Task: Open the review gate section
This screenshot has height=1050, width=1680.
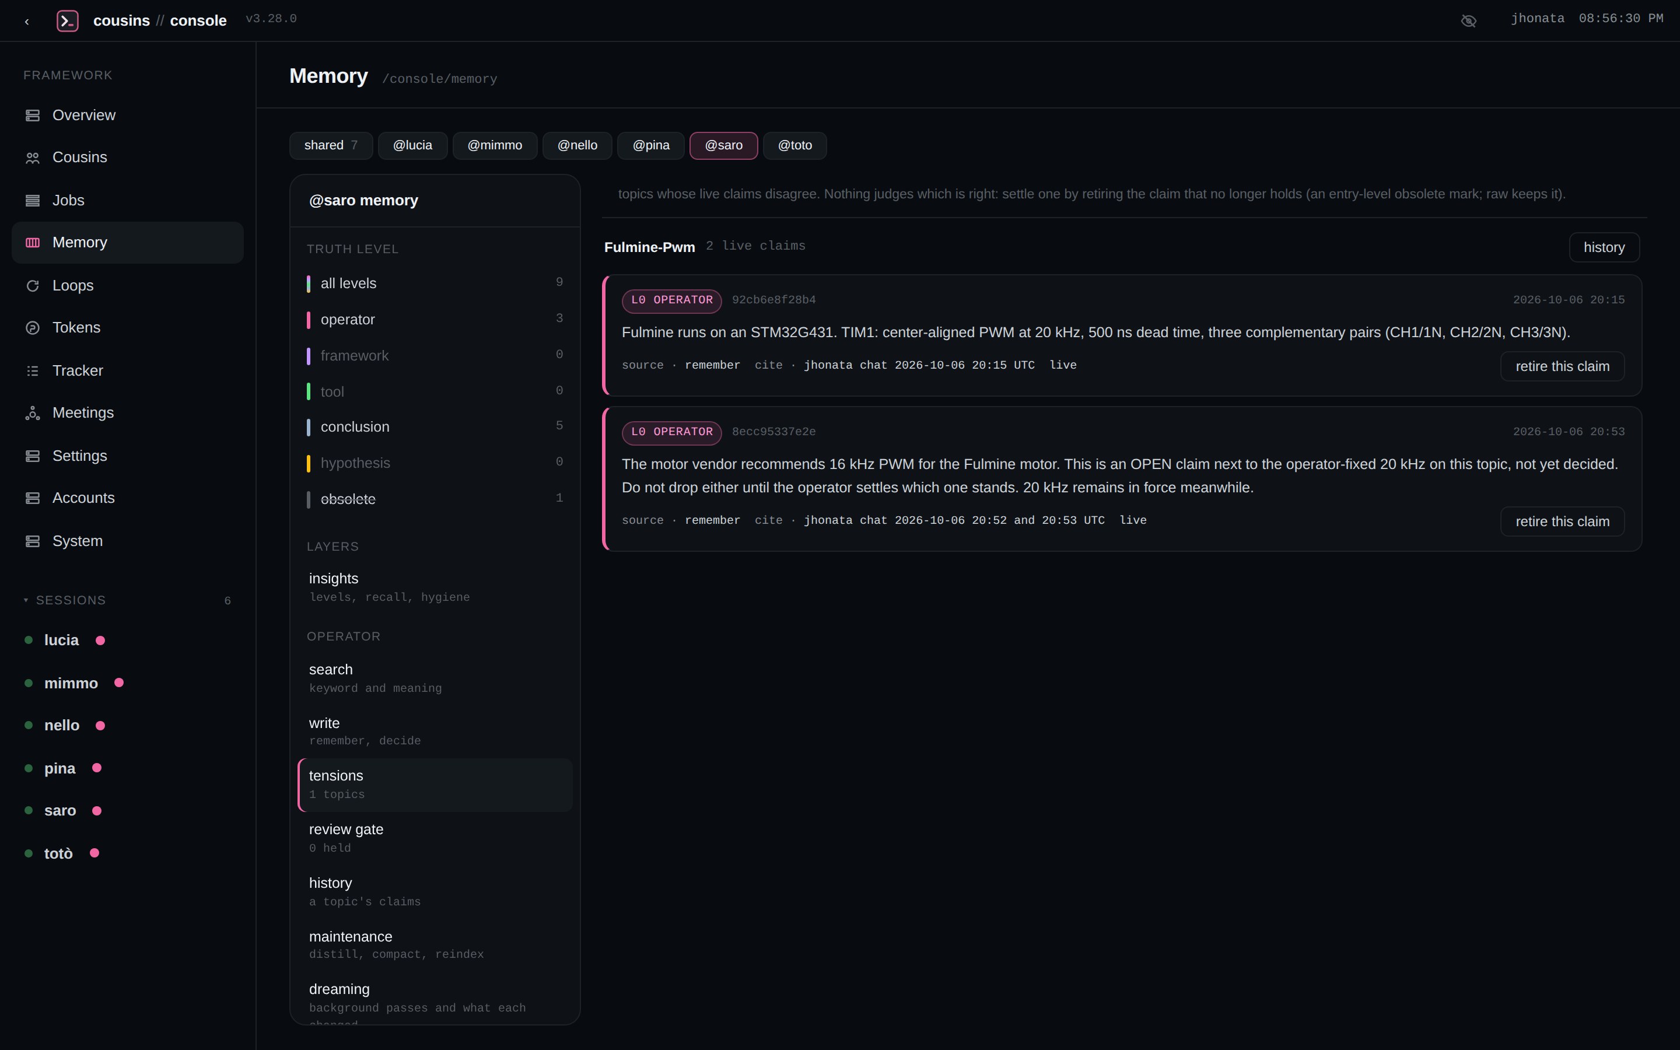Action: click(435, 838)
